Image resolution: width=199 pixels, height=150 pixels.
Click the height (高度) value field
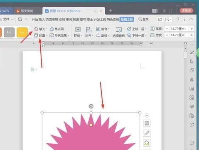pos(179,29)
